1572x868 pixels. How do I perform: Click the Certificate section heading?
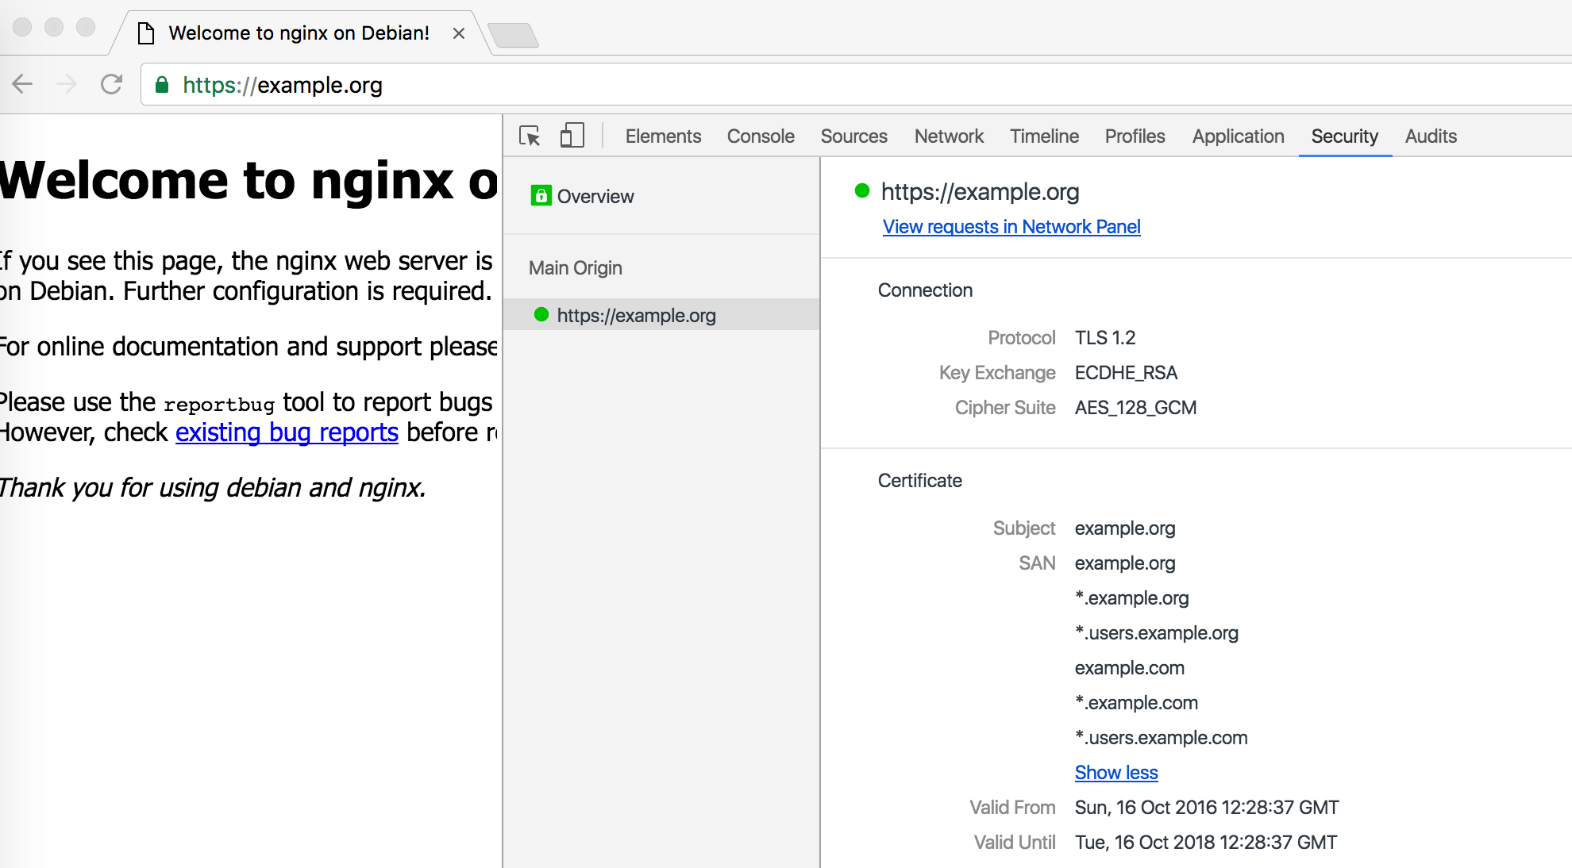(x=919, y=481)
